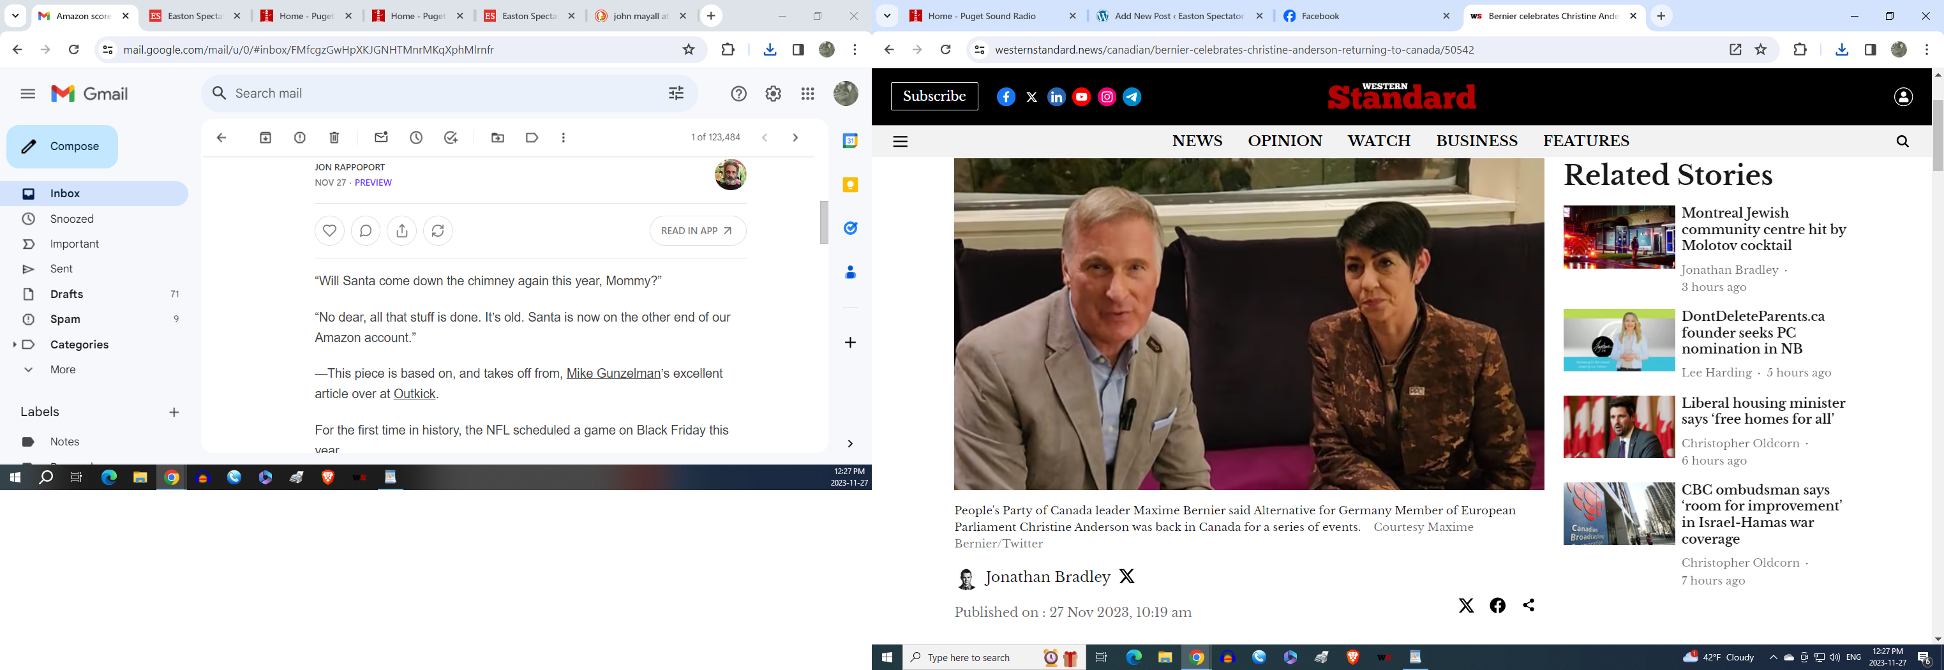Image resolution: width=1944 pixels, height=670 pixels.
Task: Click the Subscribe button
Action: click(x=934, y=96)
